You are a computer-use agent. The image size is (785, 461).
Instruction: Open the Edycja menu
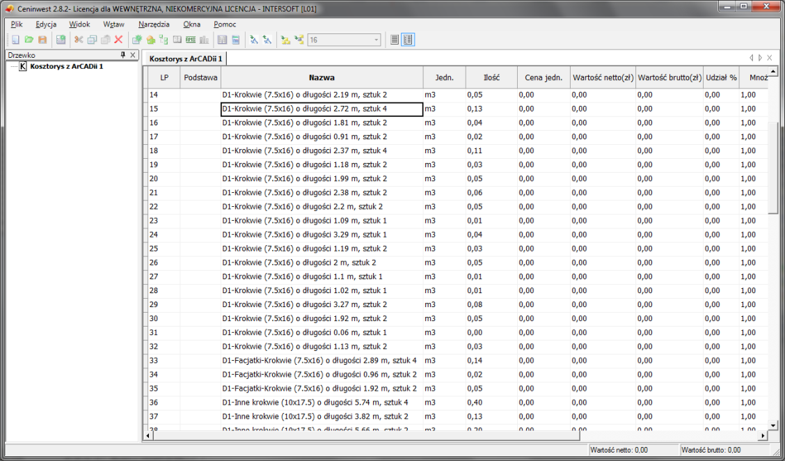click(46, 24)
